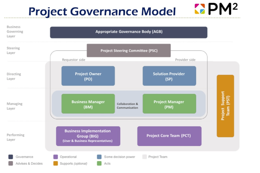Viewport: 260px width, 173px height.
Task: Collapse the Performing Layer section
Action: 15,137
